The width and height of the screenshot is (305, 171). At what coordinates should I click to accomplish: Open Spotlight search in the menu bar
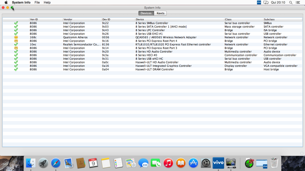pos(291,2)
